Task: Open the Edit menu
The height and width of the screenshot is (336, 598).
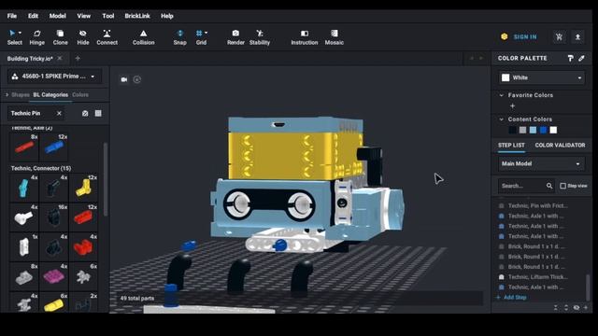Action: (x=33, y=16)
